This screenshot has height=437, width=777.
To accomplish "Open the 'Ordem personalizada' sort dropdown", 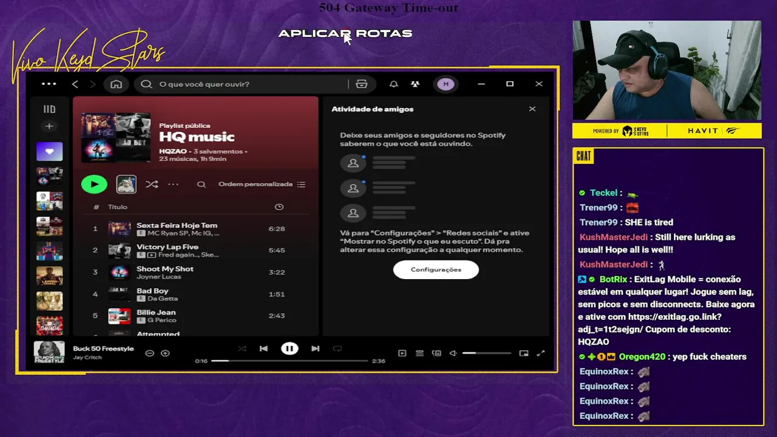I will [262, 184].
